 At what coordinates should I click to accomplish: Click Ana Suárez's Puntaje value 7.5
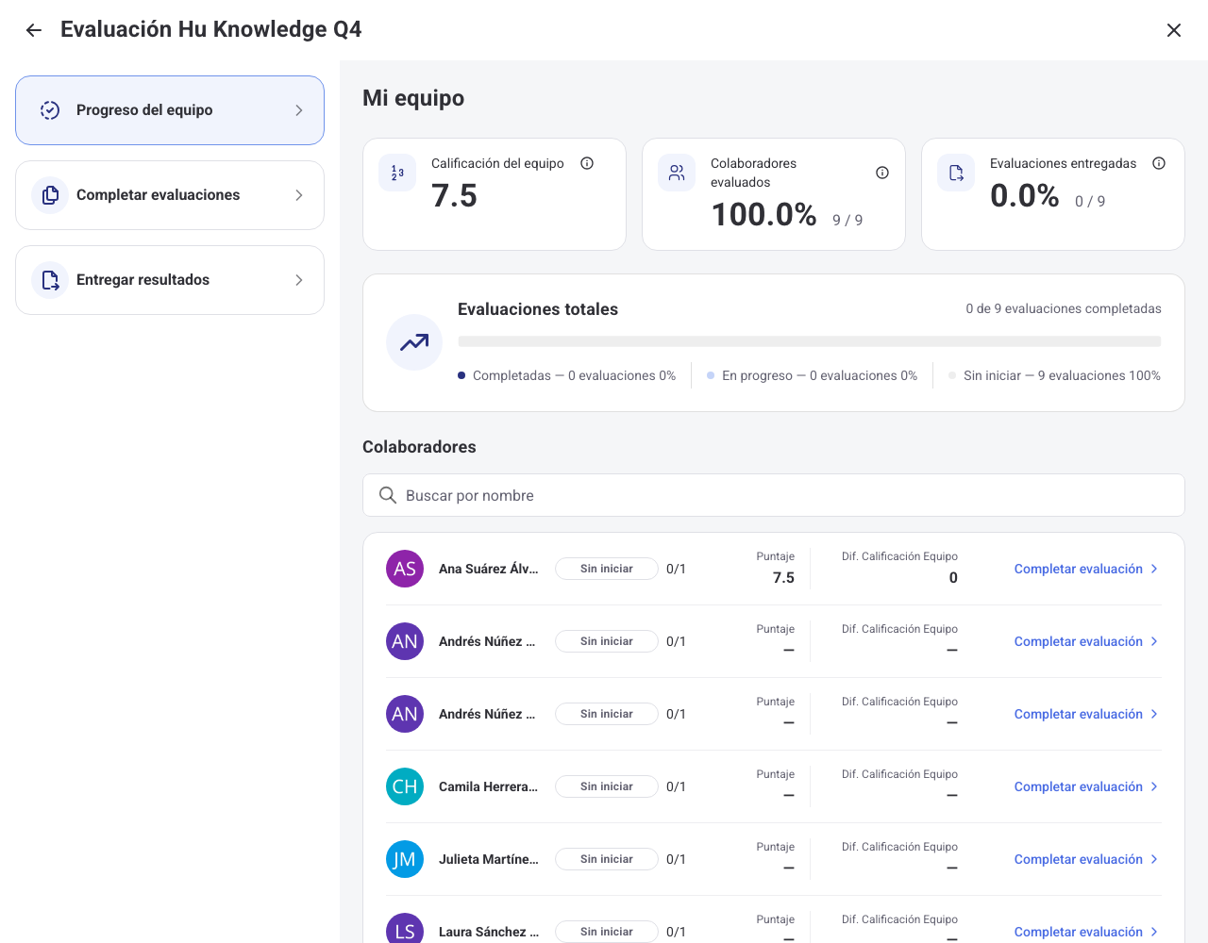coord(783,578)
